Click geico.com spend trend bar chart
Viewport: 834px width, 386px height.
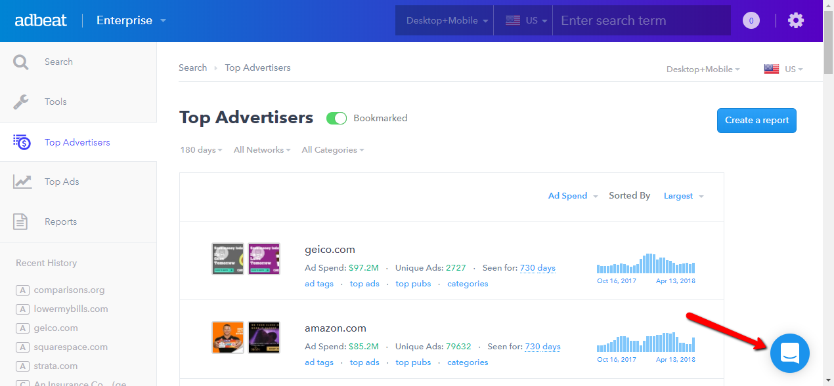[x=646, y=263]
